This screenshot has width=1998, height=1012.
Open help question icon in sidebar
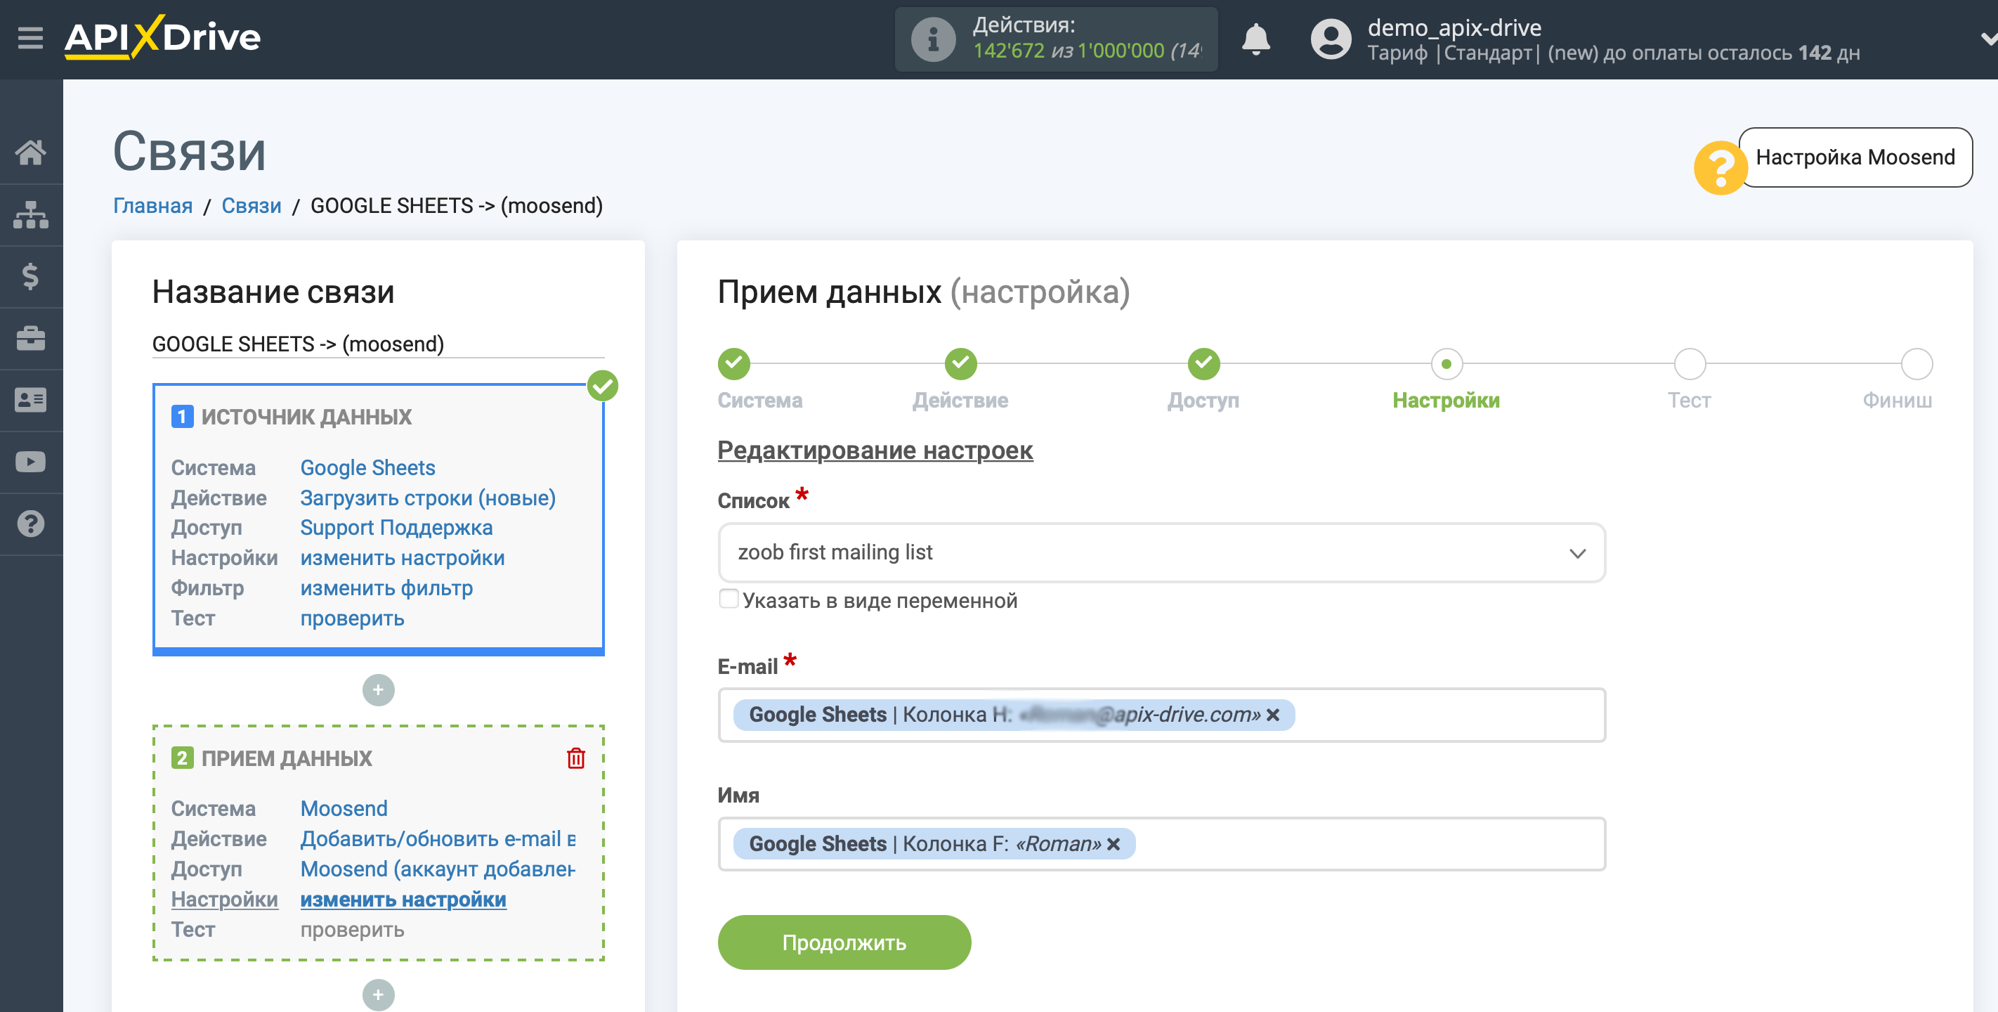[x=30, y=524]
